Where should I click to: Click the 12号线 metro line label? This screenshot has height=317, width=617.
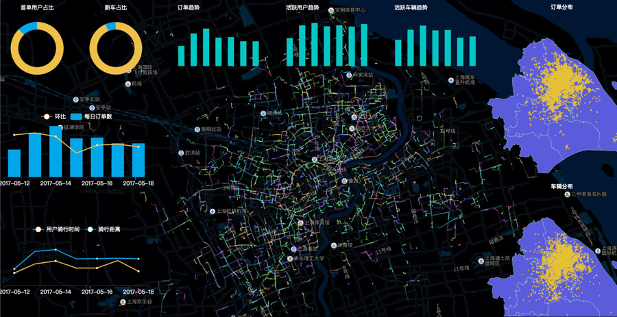pyautogui.click(x=448, y=131)
